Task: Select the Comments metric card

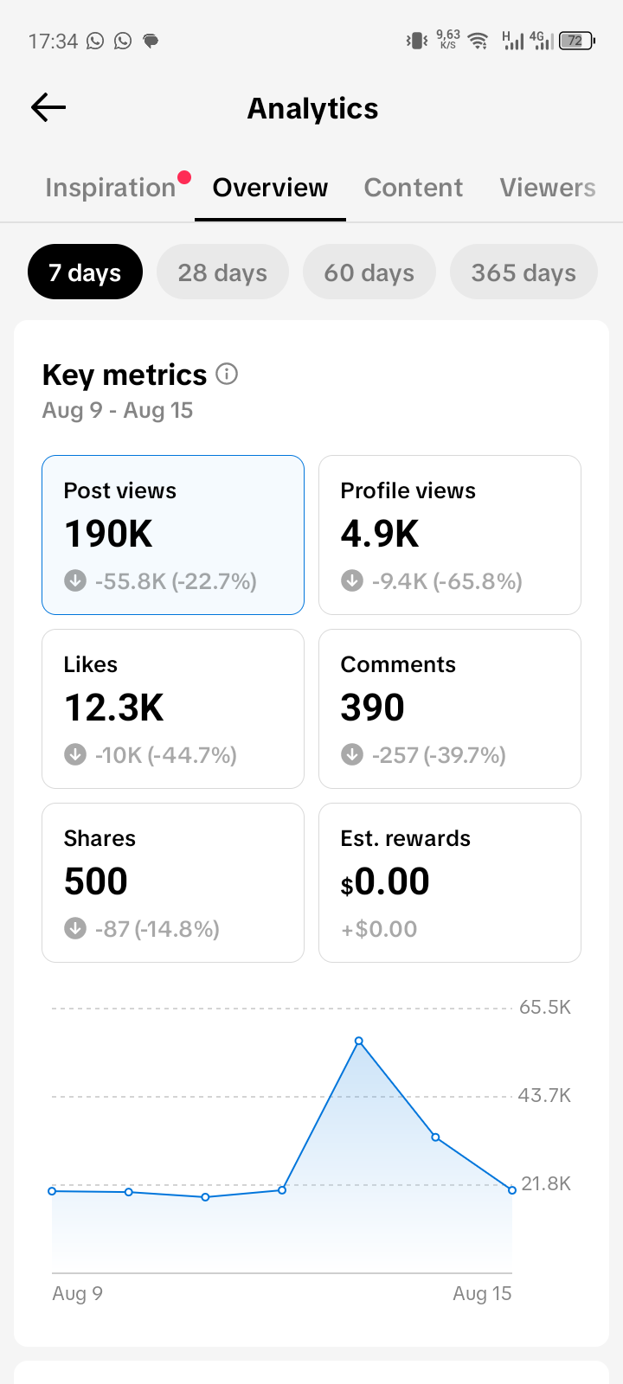Action: [x=450, y=708]
